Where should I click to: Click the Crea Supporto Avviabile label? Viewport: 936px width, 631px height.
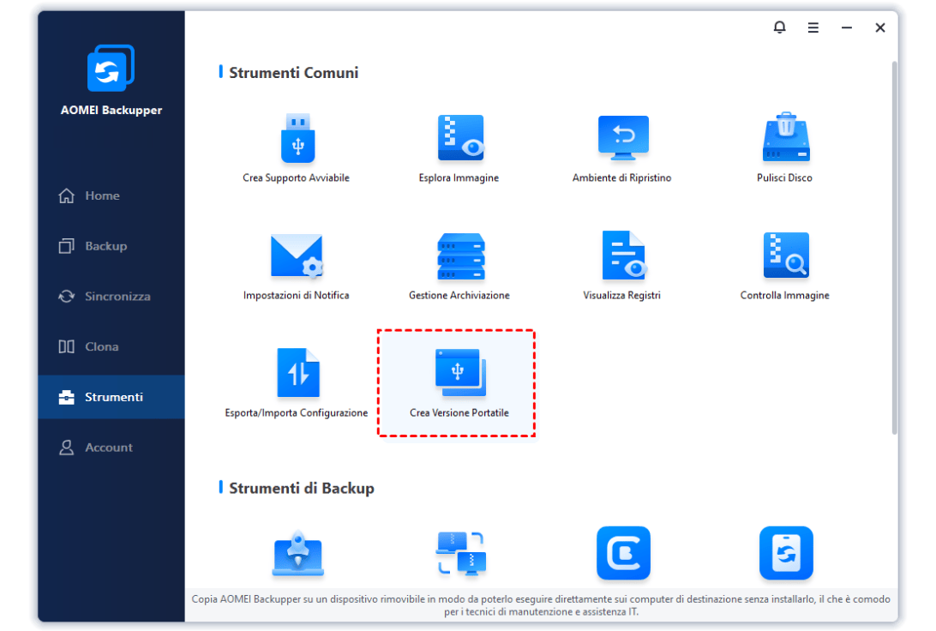point(296,178)
